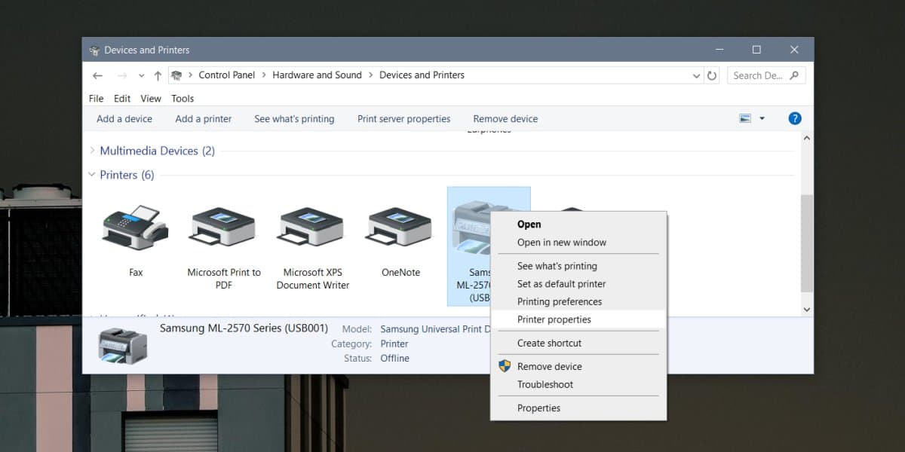Click the Refresh address bar icon
Screen dimensions: 905x452
712,75
